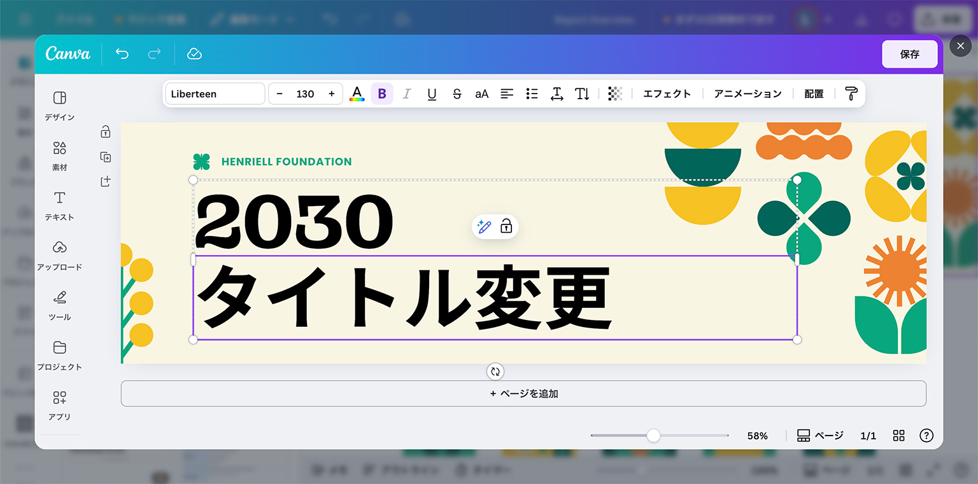The width and height of the screenshot is (978, 484).
Task: Click the undo arrow icon
Action: pyautogui.click(x=122, y=54)
